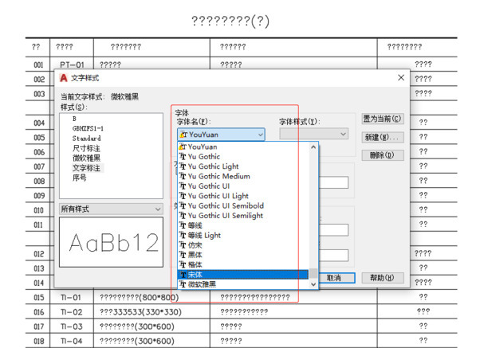Click the AaBb12 font preview box
This screenshot has height=348, width=488.
coord(111,242)
